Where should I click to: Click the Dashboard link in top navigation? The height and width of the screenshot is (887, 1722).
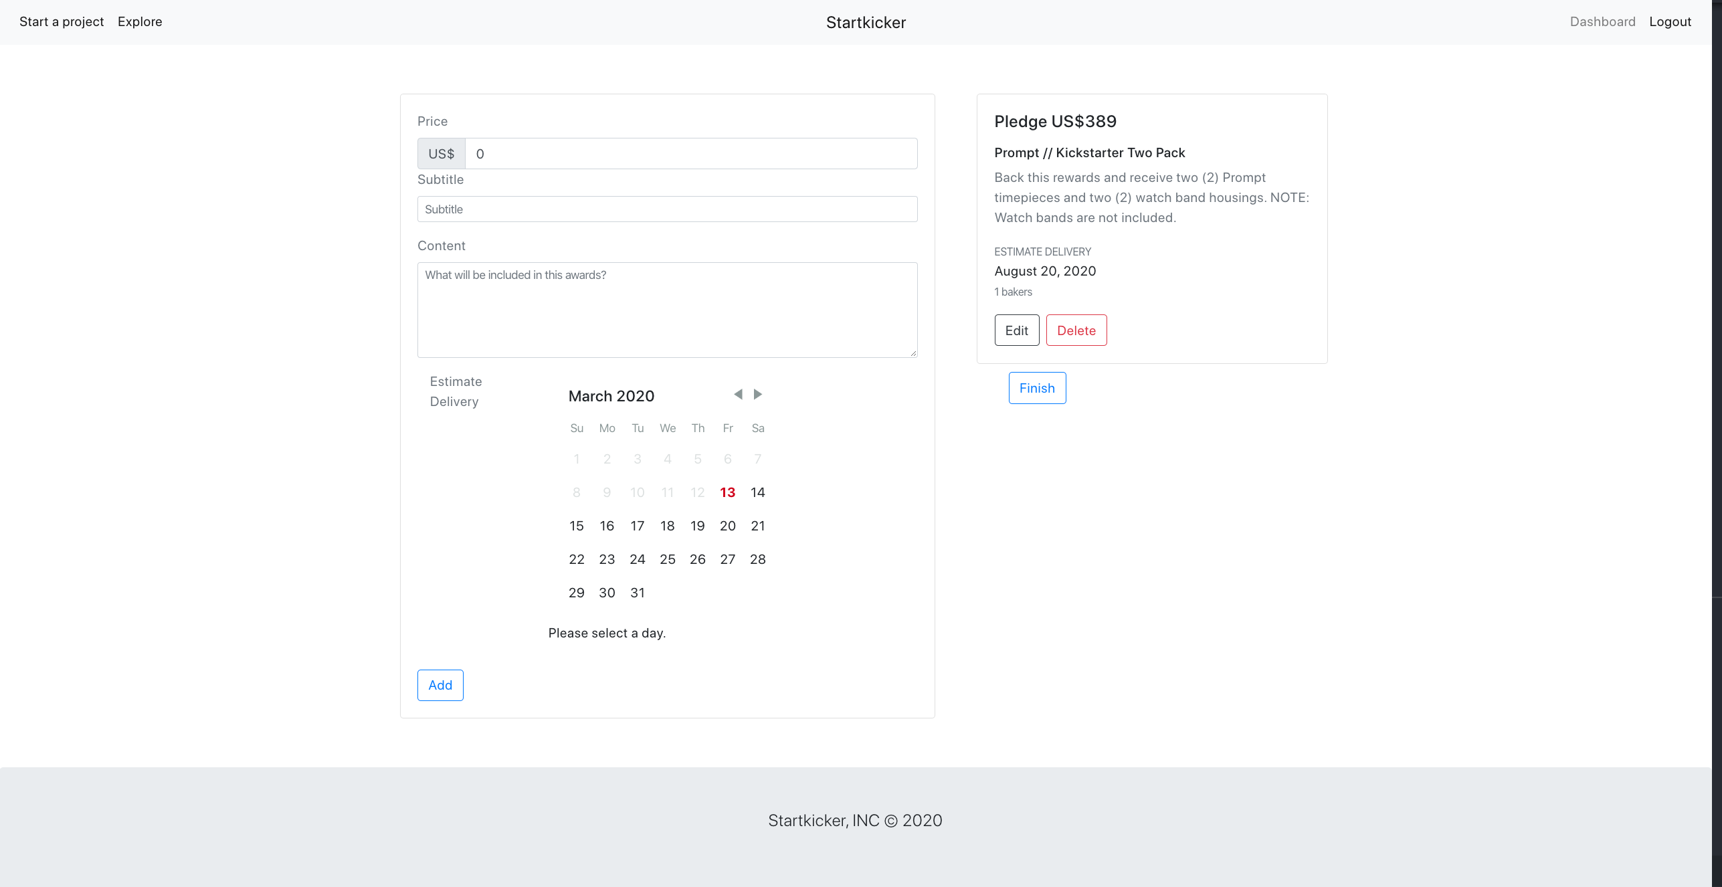(1603, 21)
